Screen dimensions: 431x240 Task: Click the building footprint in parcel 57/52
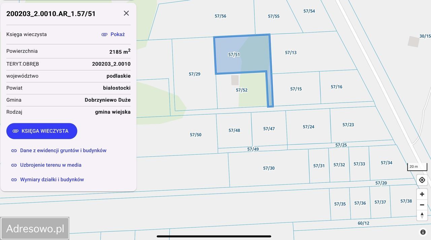[x=235, y=80]
